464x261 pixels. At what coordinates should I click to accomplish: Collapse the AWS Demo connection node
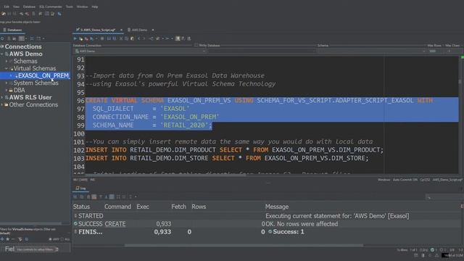[2, 54]
